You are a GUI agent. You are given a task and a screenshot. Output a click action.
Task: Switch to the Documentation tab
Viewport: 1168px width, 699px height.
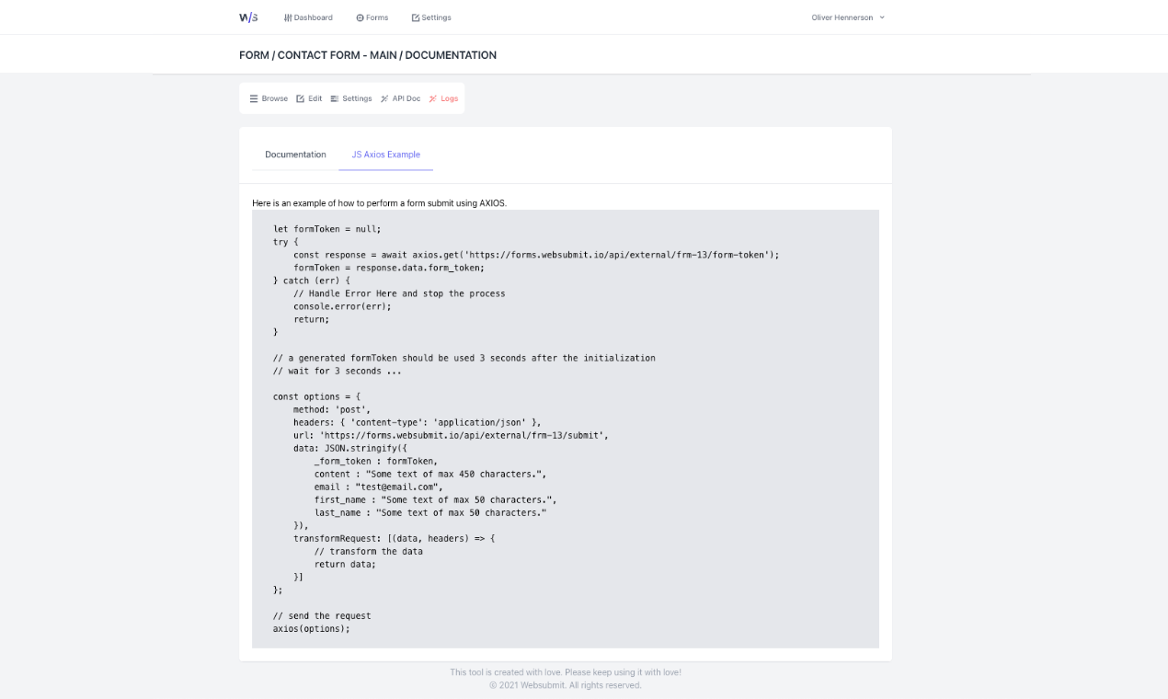[x=294, y=155]
